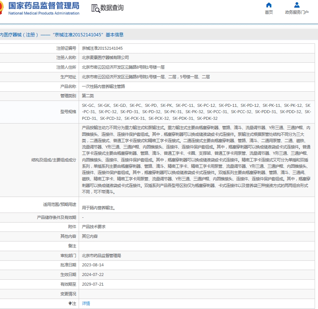Click the page title containing 基本信息
The width and height of the screenshot is (318, 309).
(x=62, y=34)
